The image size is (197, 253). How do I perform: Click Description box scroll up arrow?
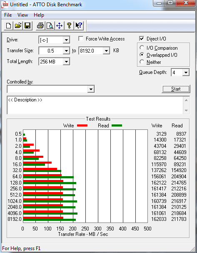(x=186, y=100)
